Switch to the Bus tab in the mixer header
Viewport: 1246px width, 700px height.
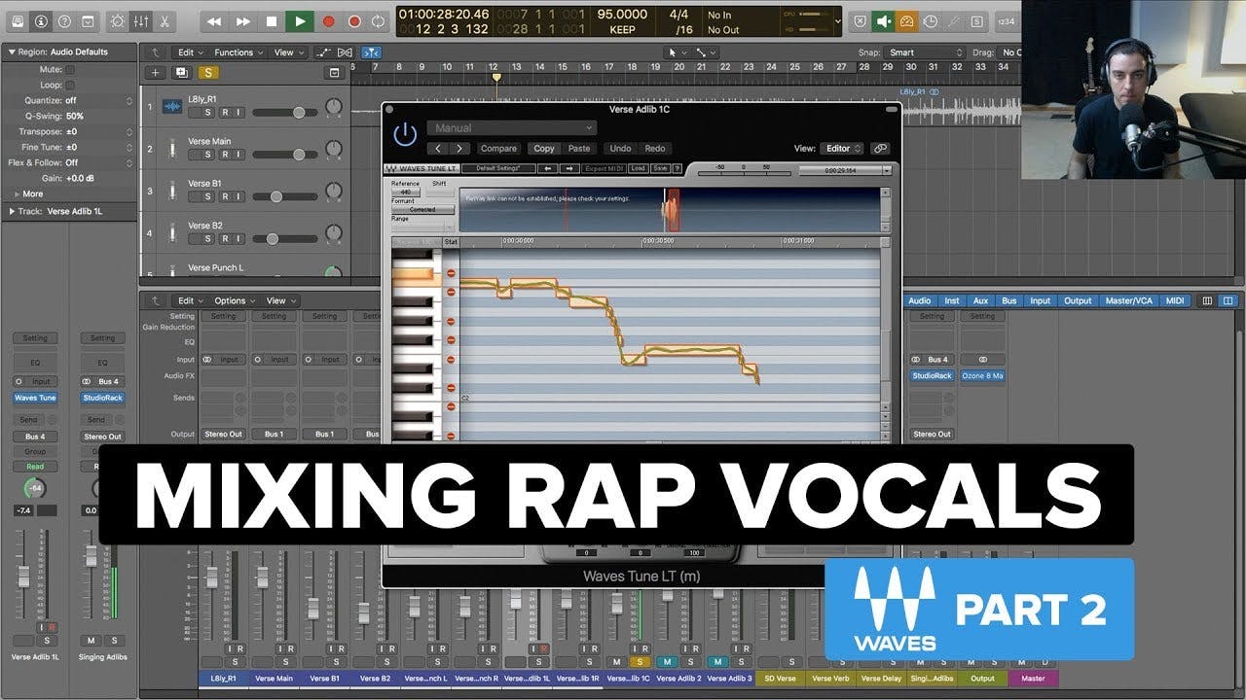1008,300
